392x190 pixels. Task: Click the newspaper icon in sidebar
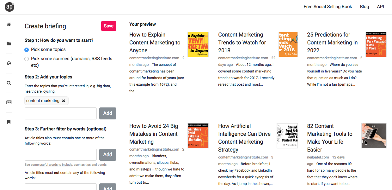tap(9, 102)
